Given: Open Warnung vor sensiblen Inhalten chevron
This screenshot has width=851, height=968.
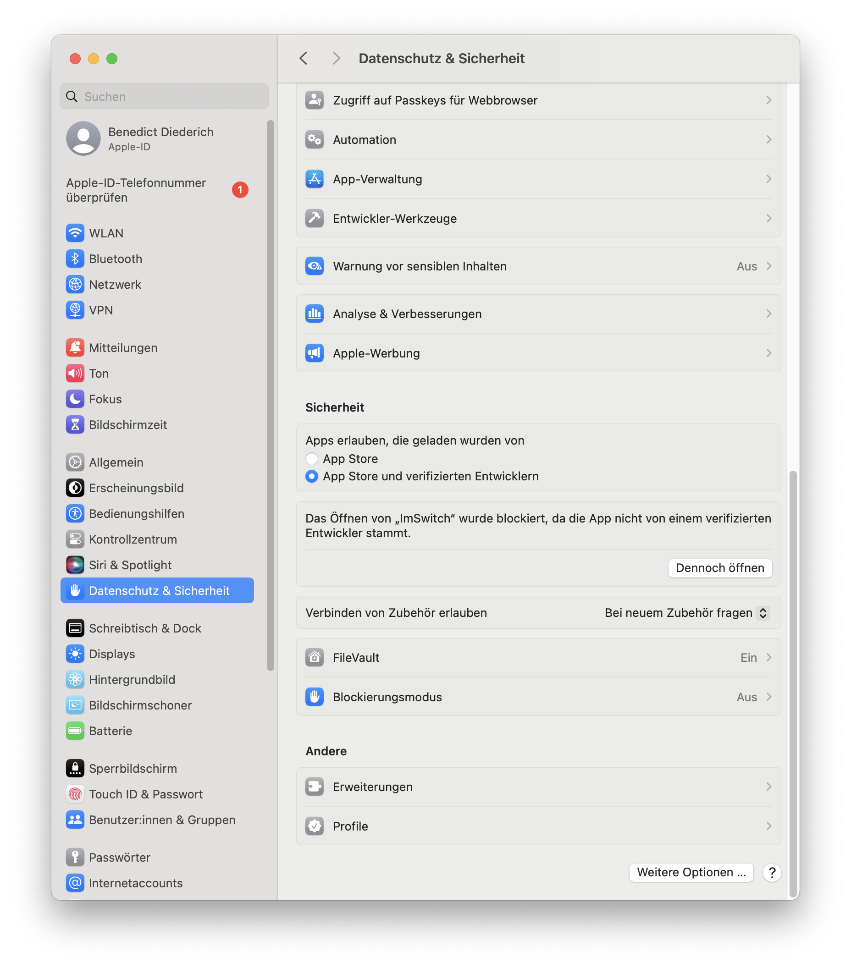Looking at the screenshot, I should click(x=768, y=266).
